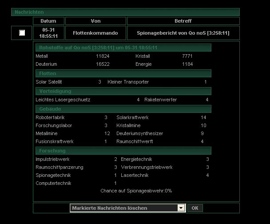Click the Solar Satellit entry
The image size is (270, 224).
(x=49, y=82)
